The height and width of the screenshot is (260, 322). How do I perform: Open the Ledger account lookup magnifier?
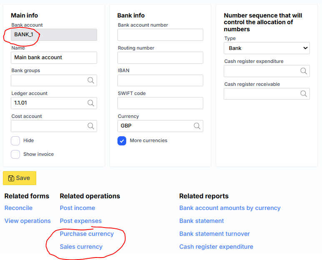coord(91,103)
